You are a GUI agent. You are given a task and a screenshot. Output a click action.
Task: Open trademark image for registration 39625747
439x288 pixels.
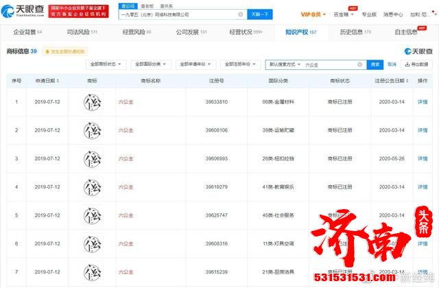tap(93, 215)
